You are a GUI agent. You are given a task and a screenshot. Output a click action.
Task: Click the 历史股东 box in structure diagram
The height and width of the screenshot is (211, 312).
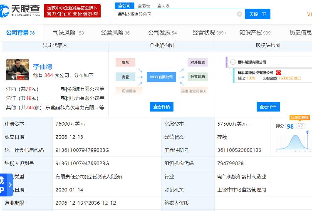[129, 91]
